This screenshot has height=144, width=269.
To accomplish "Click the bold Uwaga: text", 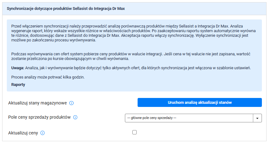I will 19,68.
